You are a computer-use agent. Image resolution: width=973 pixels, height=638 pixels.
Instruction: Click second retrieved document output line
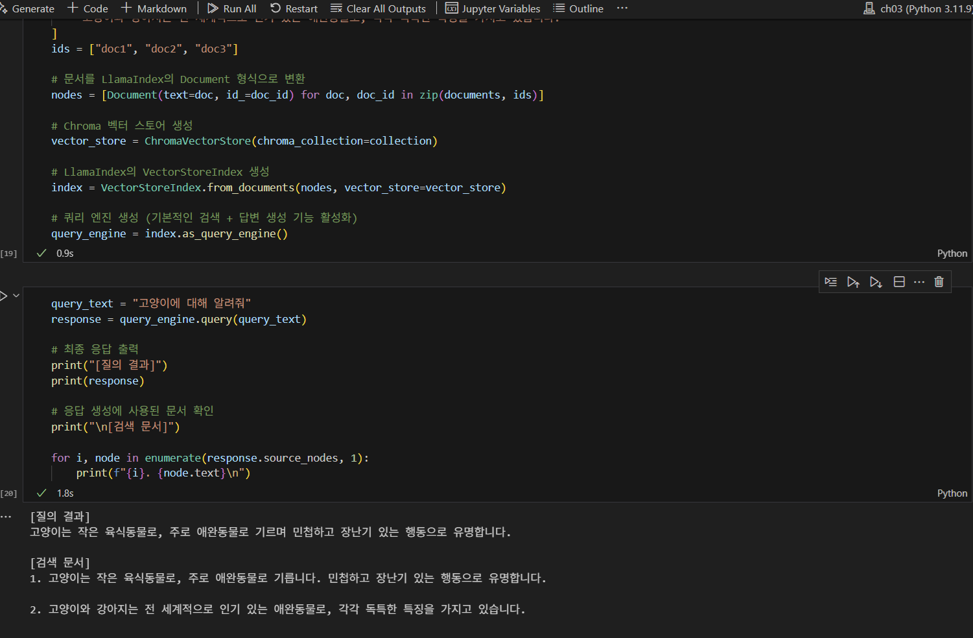(x=277, y=609)
